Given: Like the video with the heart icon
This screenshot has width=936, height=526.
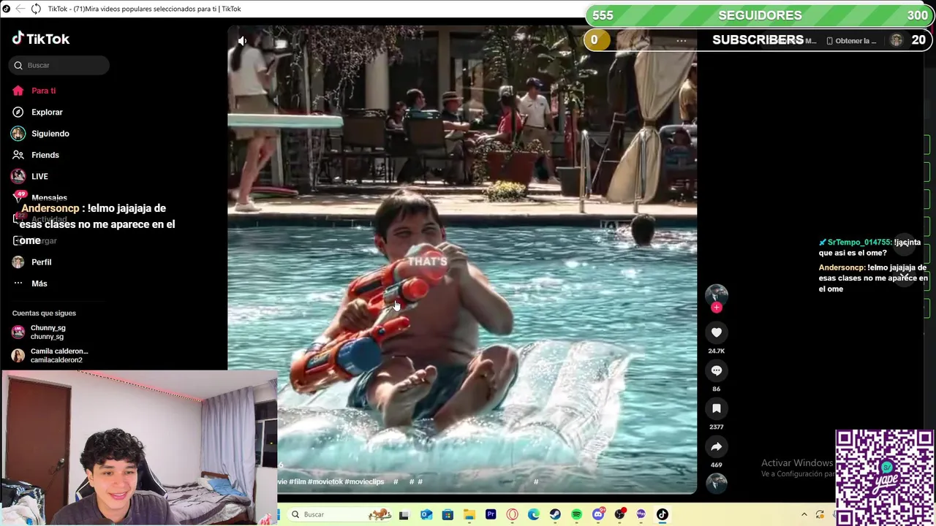Looking at the screenshot, I should [717, 332].
